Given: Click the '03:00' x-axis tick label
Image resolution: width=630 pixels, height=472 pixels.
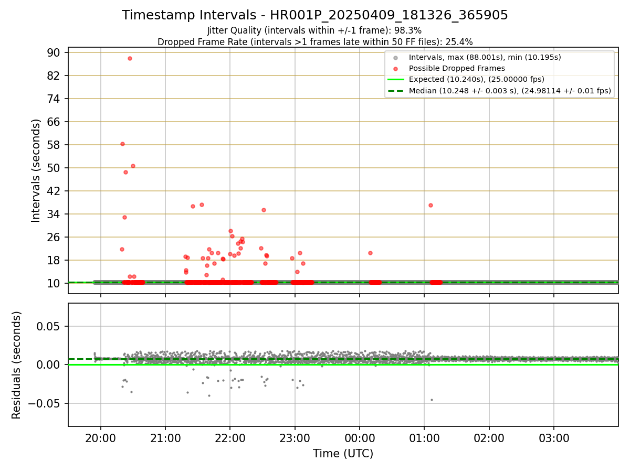Looking at the screenshot, I should pos(554,438).
